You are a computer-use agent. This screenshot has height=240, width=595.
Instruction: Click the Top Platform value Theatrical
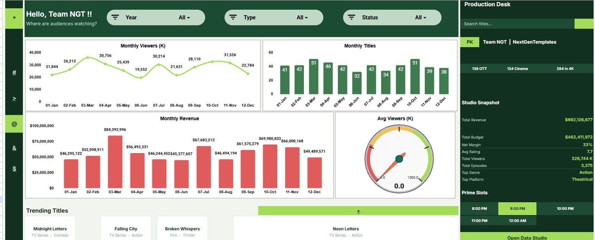[x=582, y=179]
